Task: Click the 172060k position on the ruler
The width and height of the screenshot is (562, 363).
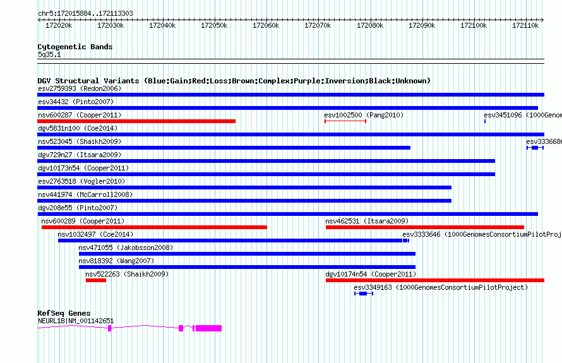Action: [266, 25]
